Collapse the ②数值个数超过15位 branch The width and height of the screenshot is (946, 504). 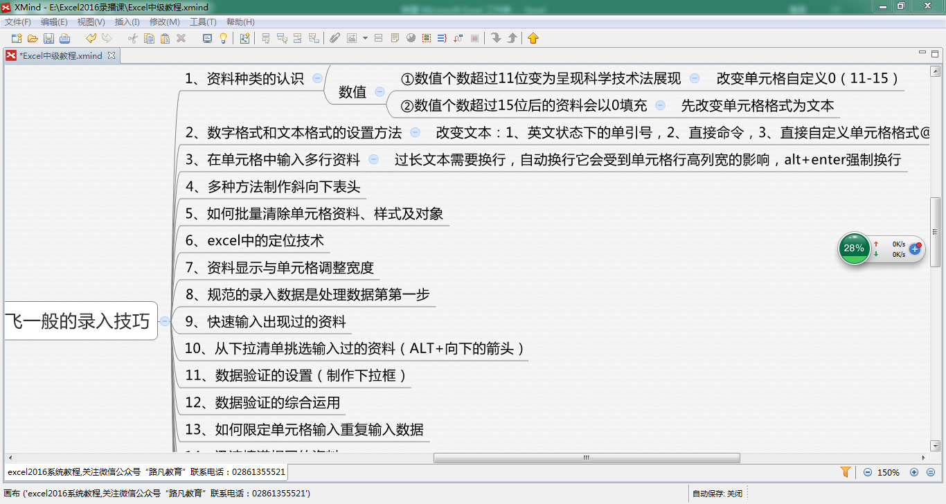661,105
